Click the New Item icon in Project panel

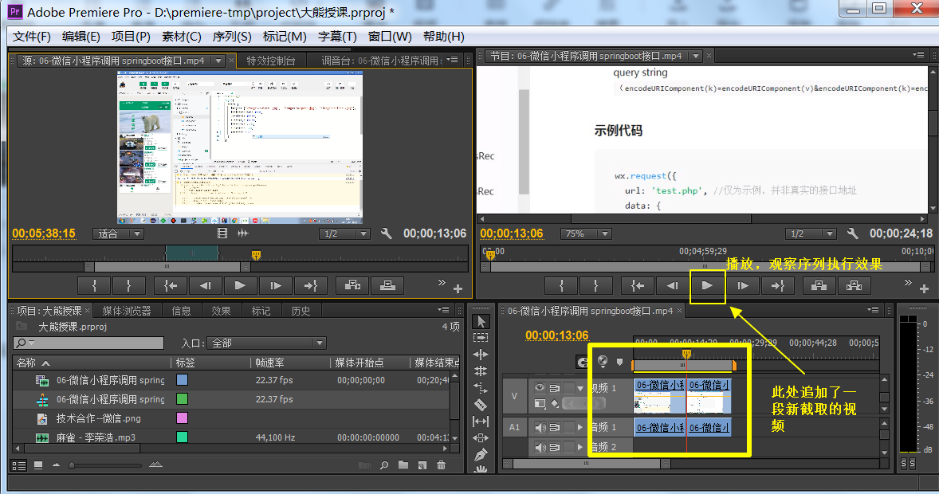[422, 465]
